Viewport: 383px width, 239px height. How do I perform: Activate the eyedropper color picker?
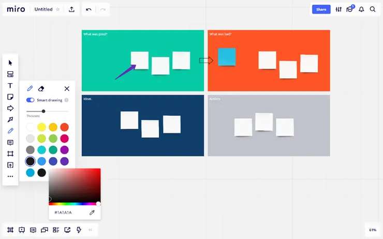pos(92,213)
